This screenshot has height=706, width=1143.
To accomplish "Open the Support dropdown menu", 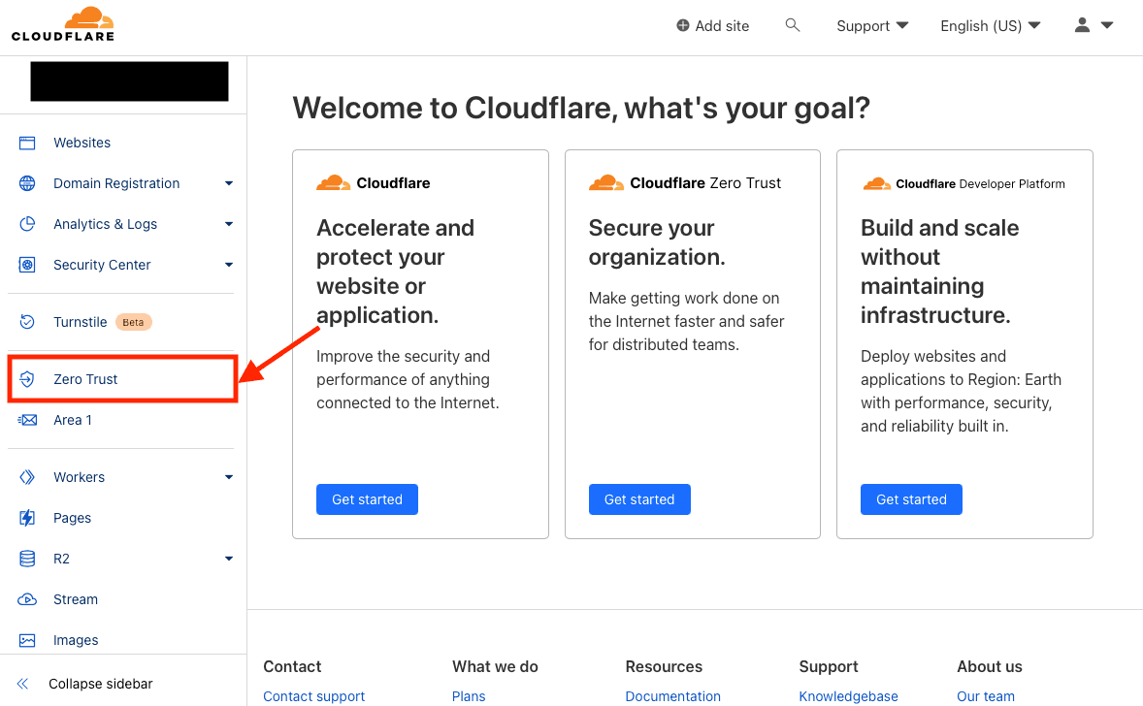I will (872, 26).
